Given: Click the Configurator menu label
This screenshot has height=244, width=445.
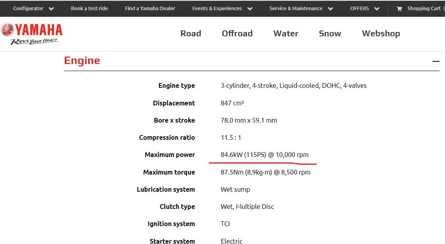Looking at the screenshot, I should pos(28,9).
